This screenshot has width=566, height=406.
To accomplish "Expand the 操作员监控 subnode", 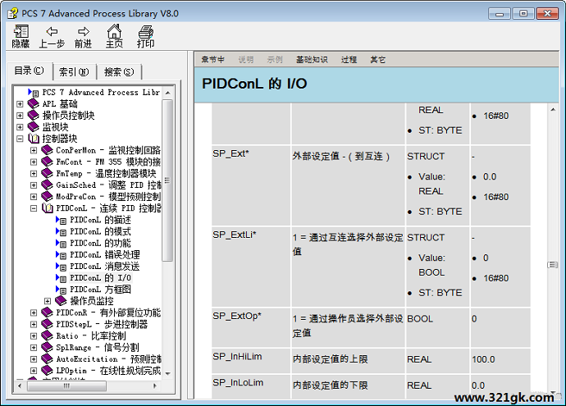I will tap(48, 301).
